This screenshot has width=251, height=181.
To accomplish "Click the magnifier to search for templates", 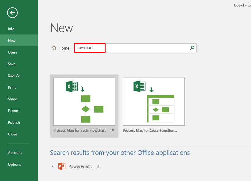I will (192, 48).
